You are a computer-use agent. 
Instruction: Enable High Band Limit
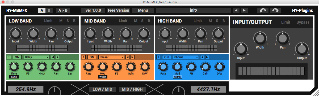pos(198,21)
